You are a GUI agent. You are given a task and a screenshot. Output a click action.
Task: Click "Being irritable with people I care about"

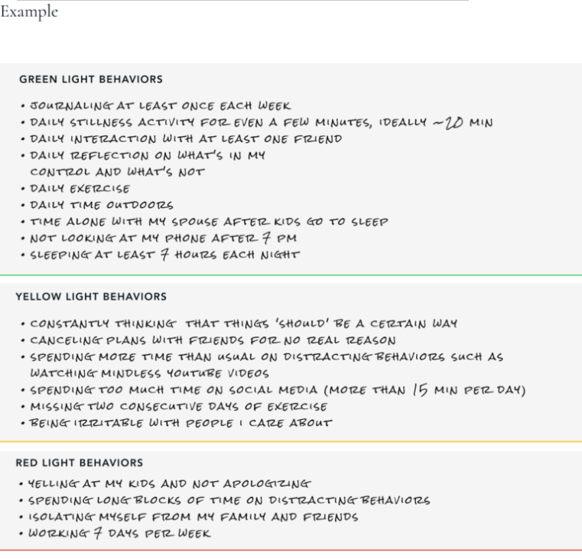pos(180,423)
